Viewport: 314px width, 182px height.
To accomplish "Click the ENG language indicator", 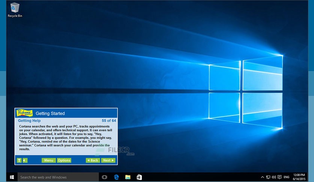I will tap(286, 177).
